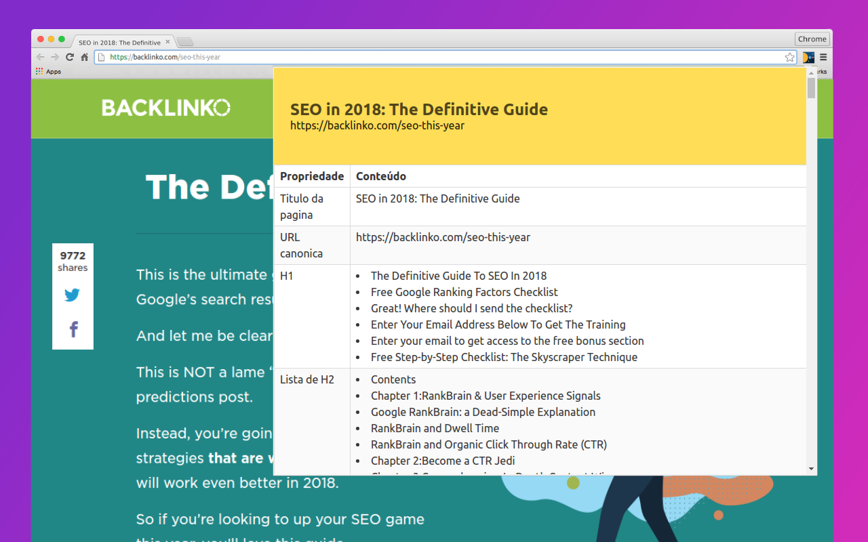Click 'RankBrain and Dwell Time' item
The height and width of the screenshot is (542, 868).
[435, 428]
